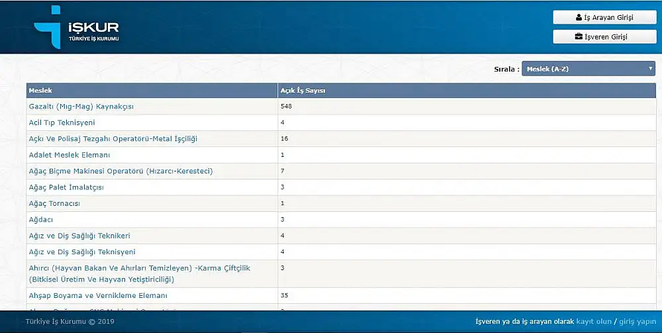Open Ağaç Biçme Makinesi Operatörü link
Image resolution: width=662 pixels, height=333 pixels.
120,171
